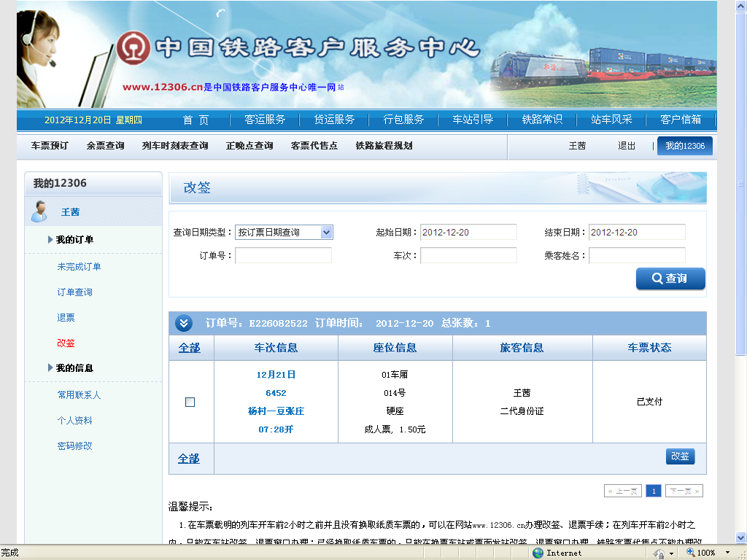Open 退票 in the sidebar

point(66,318)
